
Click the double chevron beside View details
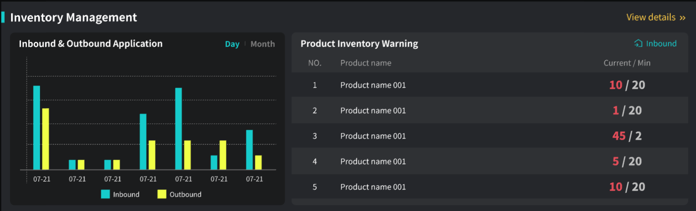pyautogui.click(x=682, y=18)
